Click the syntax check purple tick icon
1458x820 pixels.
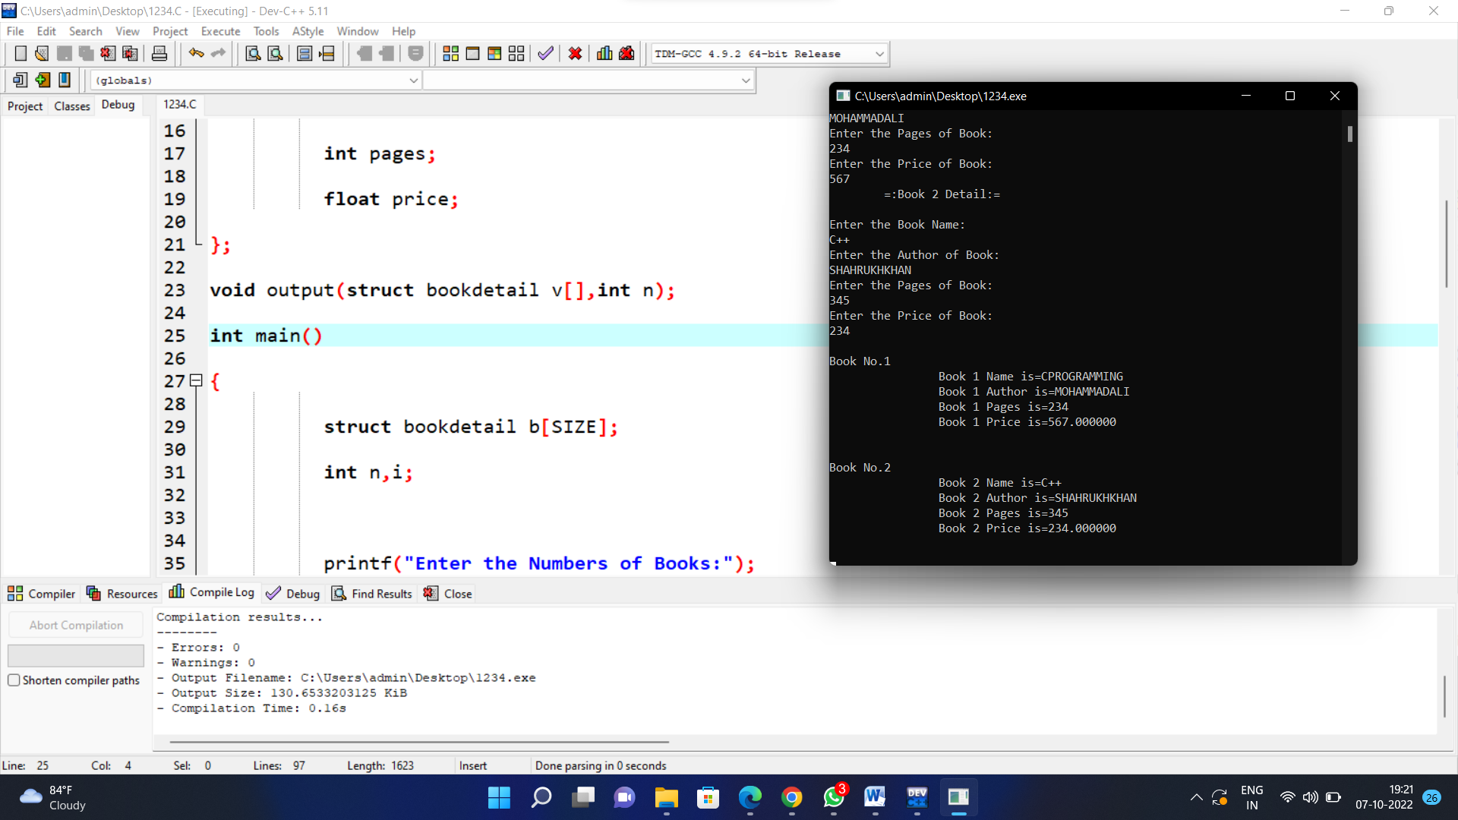pos(544,53)
